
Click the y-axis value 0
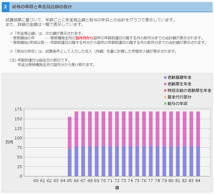pos(21,176)
